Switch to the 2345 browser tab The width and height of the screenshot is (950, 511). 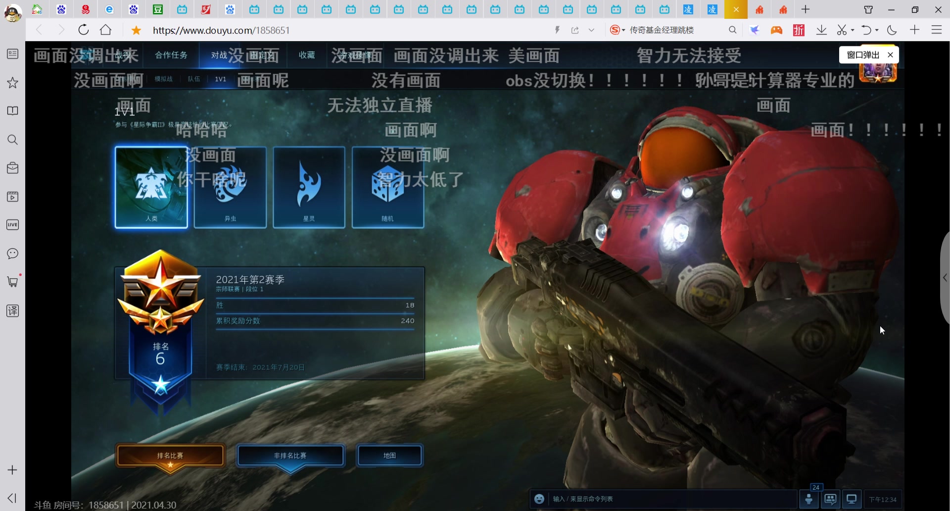(37, 9)
